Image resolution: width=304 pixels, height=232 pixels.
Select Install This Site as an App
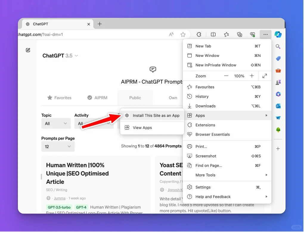(152, 116)
